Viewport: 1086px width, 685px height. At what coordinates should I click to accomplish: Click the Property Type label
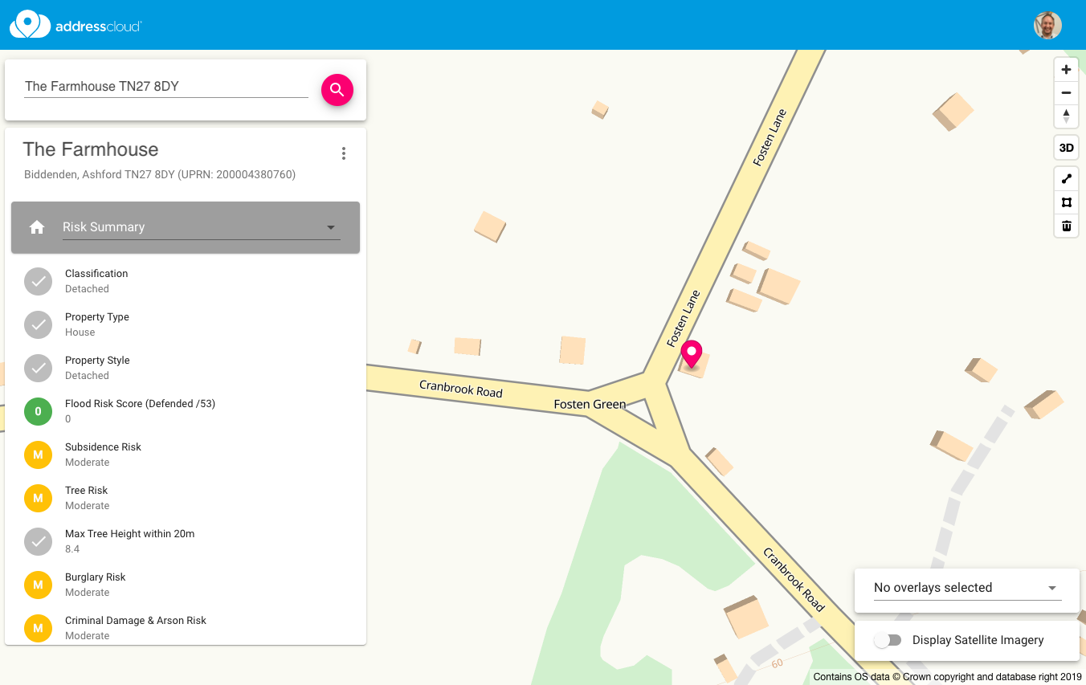97,317
